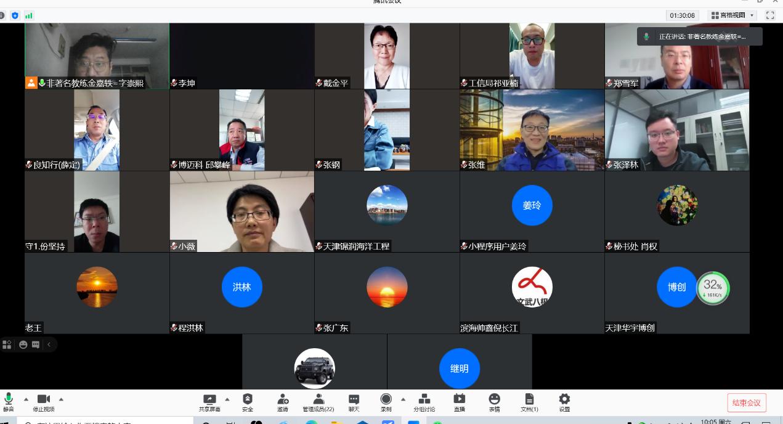Start 共享屏幕 screen sharing
This screenshot has height=424, width=783.
(x=209, y=403)
